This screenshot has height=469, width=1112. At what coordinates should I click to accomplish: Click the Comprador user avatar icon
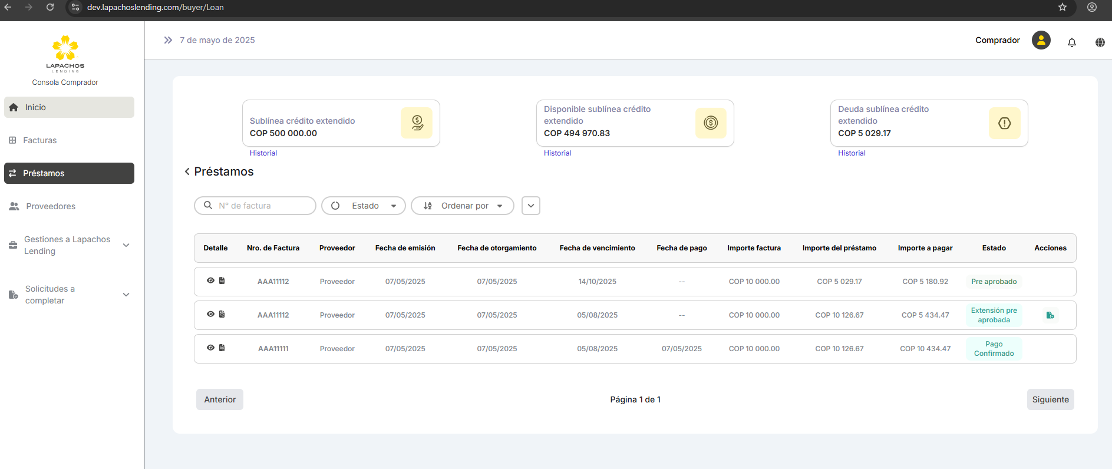pyautogui.click(x=1041, y=40)
